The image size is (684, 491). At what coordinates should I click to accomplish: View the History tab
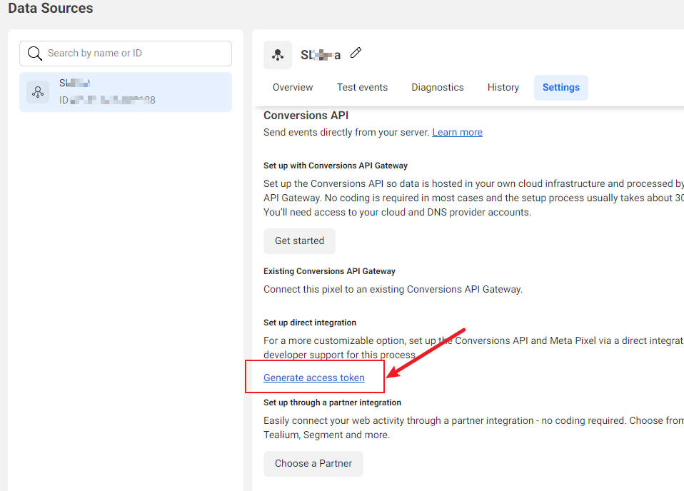(503, 88)
